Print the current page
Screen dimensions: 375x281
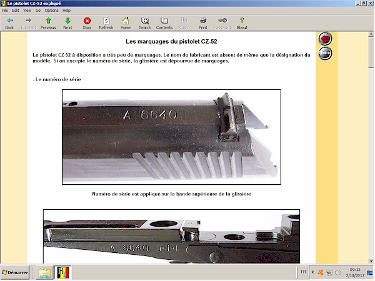pos(202,24)
